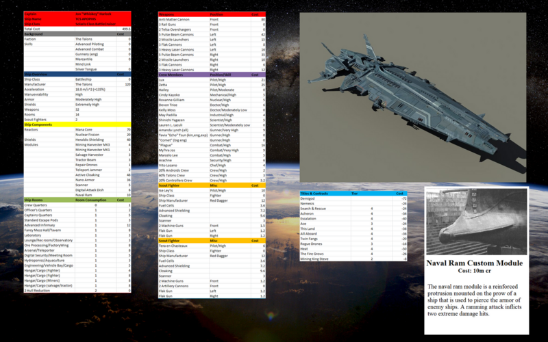Select the Rogue Drones contract row
The width and height of the screenshot is (548, 342).
[353, 244]
